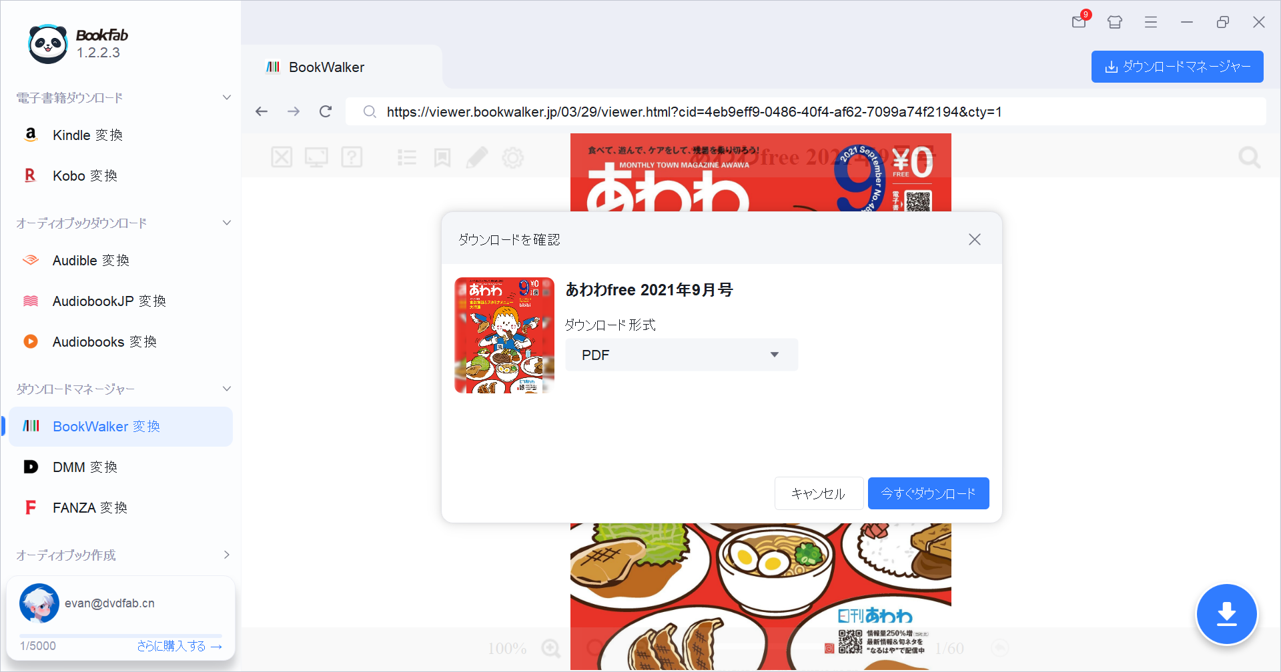Collapse the 電子書籍ダウンロード section
This screenshot has height=672, width=1281.
pos(226,97)
